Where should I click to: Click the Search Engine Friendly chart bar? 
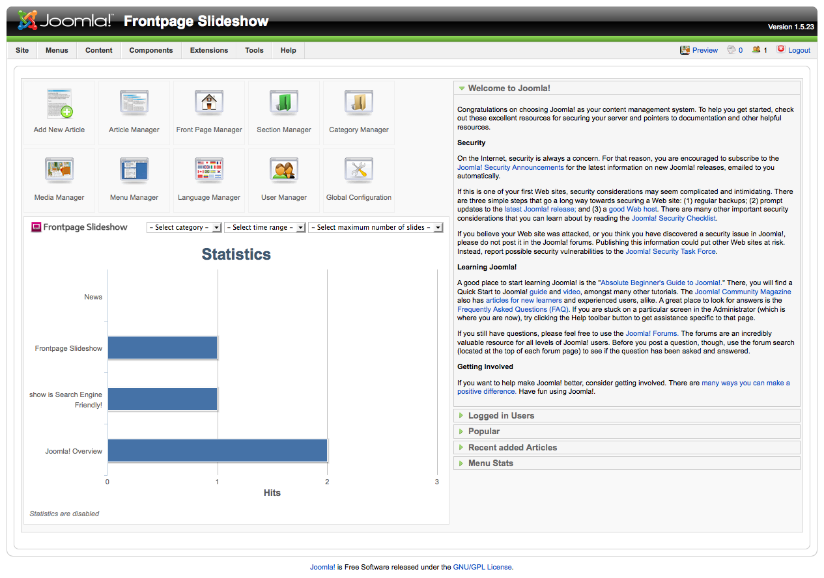(162, 399)
